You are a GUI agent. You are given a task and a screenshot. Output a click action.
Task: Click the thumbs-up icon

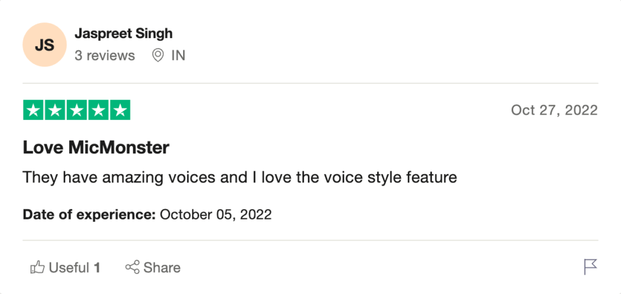tap(37, 267)
